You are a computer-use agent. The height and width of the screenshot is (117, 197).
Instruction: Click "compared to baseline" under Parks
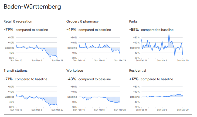(x=157, y=30)
